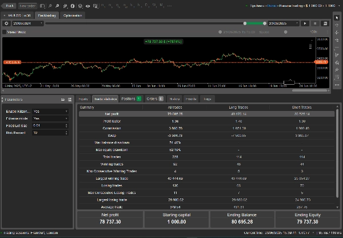Start the backtest with the play button
This screenshot has width=343, height=238.
(x=306, y=23)
